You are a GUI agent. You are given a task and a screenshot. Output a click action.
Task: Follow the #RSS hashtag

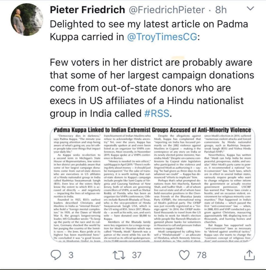158,113
